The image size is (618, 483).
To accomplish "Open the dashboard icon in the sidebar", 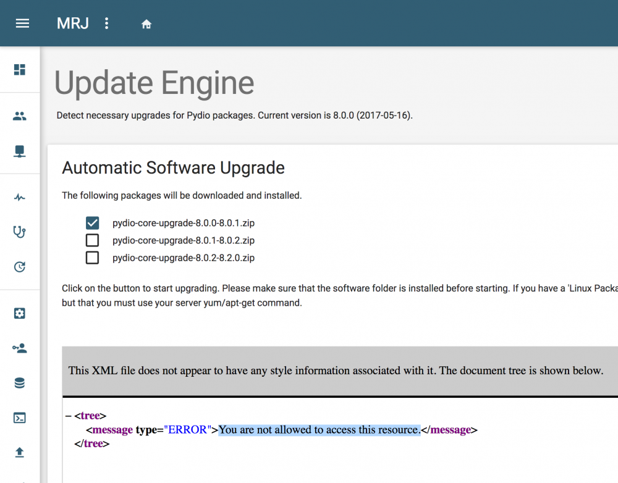I will pyautogui.click(x=20, y=69).
